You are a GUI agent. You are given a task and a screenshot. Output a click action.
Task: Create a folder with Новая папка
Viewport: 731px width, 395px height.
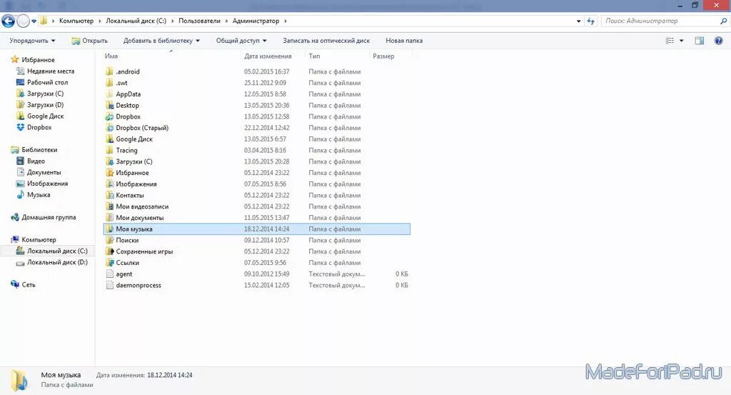coord(404,41)
